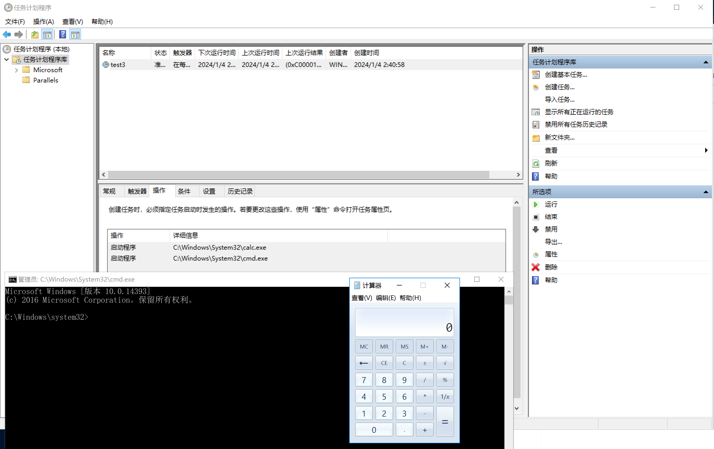This screenshot has width=714, height=449.
Task: Open the Action (操作) menu in the menu bar
Action: coord(43,22)
